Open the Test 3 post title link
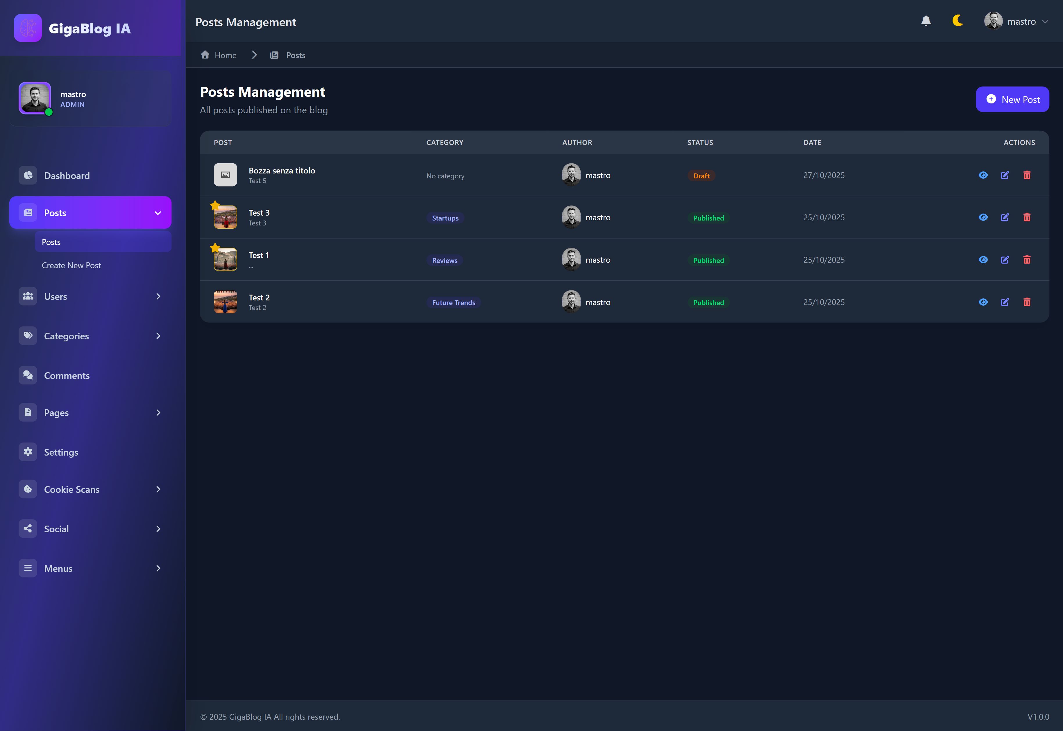 click(x=259, y=212)
